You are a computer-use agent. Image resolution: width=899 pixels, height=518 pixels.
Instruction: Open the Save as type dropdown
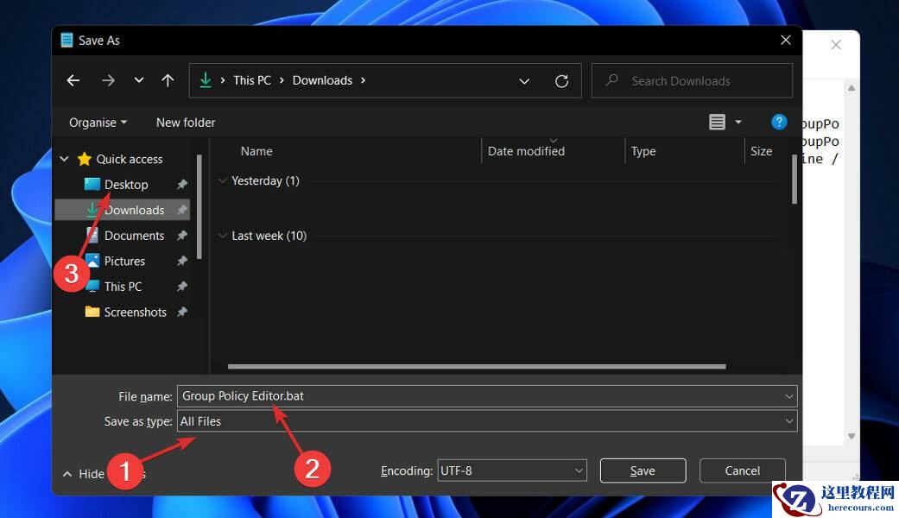click(x=790, y=421)
